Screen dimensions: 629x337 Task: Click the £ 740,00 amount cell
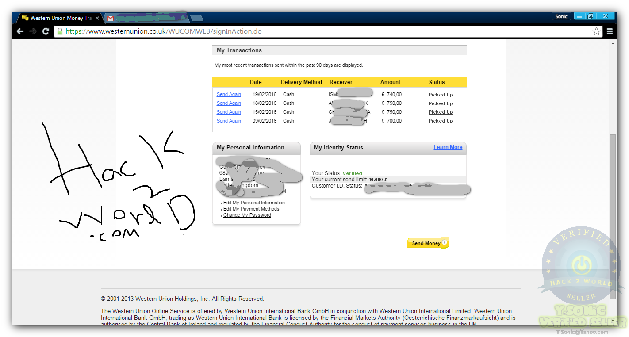click(391, 94)
